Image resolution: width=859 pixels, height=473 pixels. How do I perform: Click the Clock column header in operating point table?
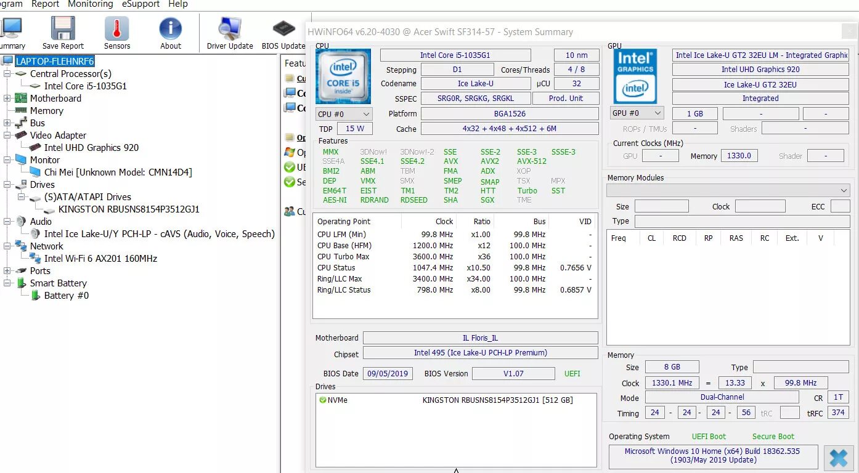444,222
